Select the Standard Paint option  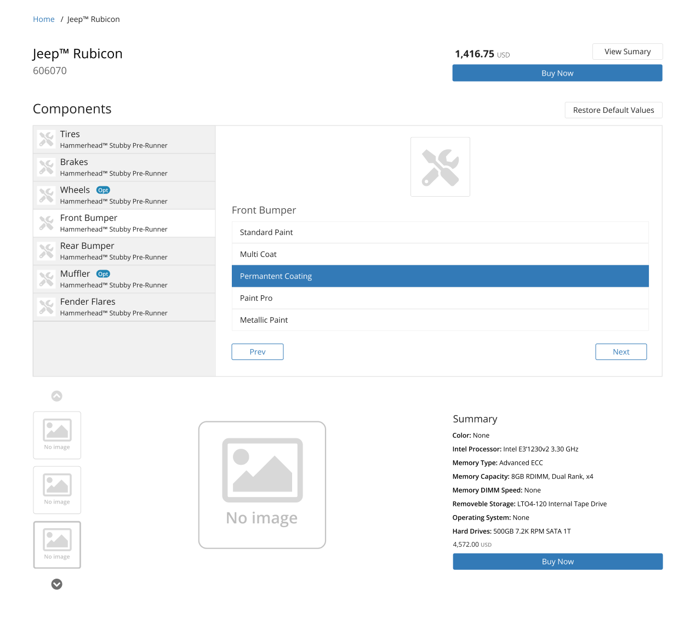(x=440, y=232)
